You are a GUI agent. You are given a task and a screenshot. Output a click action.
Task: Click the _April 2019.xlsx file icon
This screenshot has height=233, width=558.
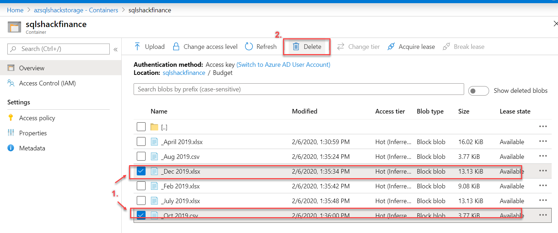tap(154, 142)
